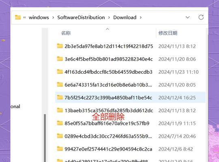Select folder icon of 2b3e5da97fe8ab12d114c19f42218d75
The height and width of the screenshot is (162, 219).
[60, 46]
